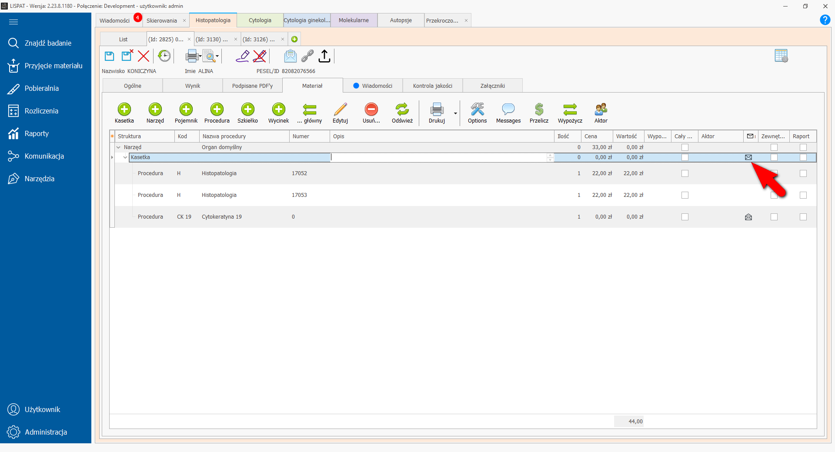Click the Usuń red remove icon
Viewport: 835px width, 452px height.
coord(371,109)
